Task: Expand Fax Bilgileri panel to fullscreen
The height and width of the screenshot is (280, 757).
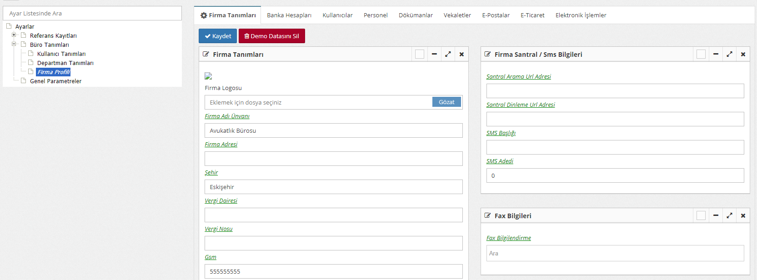Action: pos(729,215)
